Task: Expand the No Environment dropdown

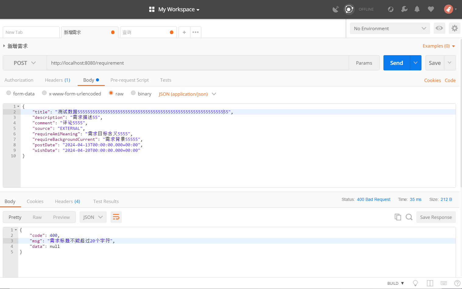Action: 390,28
